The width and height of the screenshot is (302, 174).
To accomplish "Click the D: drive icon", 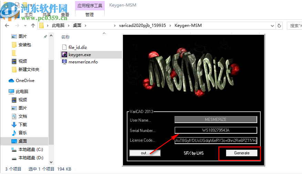I will (x=14, y=158).
